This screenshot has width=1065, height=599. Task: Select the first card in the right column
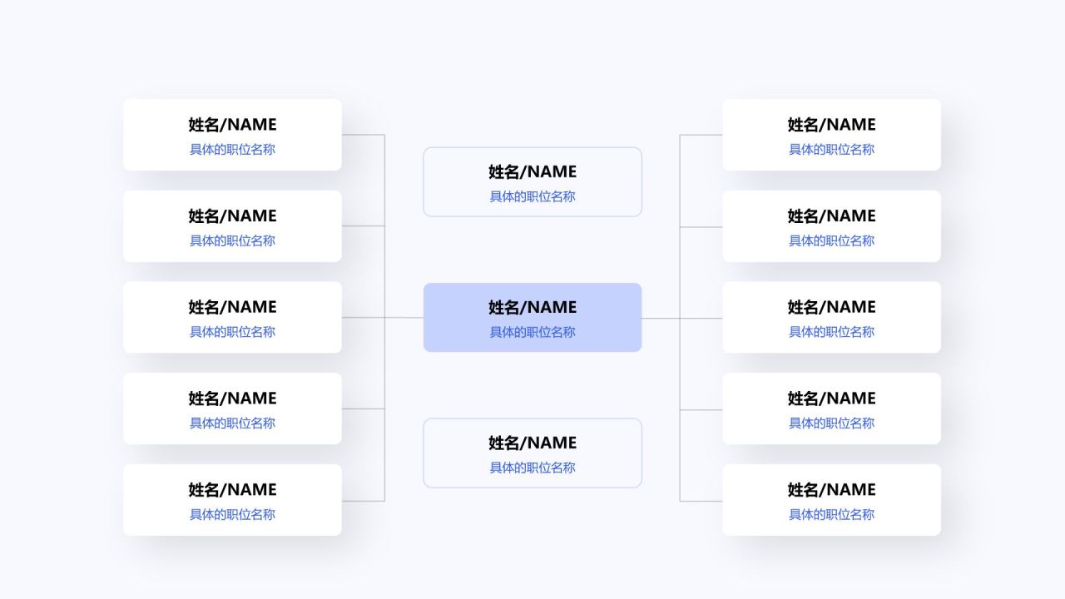[831, 135]
